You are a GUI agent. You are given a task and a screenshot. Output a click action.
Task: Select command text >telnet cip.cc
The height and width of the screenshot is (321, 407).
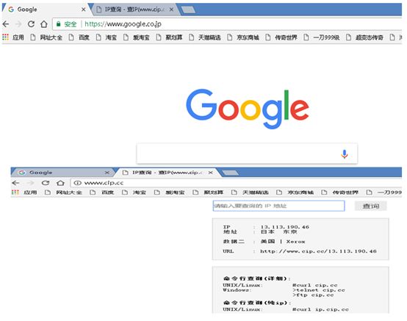tap(319, 290)
